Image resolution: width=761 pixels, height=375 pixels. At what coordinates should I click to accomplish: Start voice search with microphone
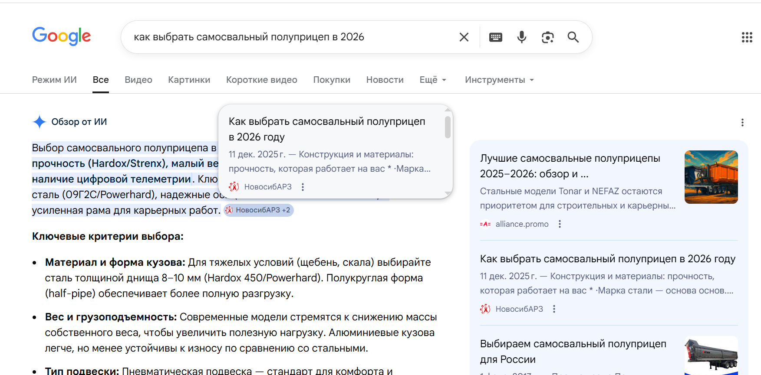coord(521,37)
